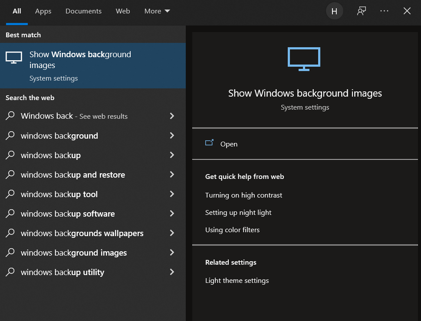The image size is (421, 321).
Task: Select windows background suggestion
Action: point(93,136)
